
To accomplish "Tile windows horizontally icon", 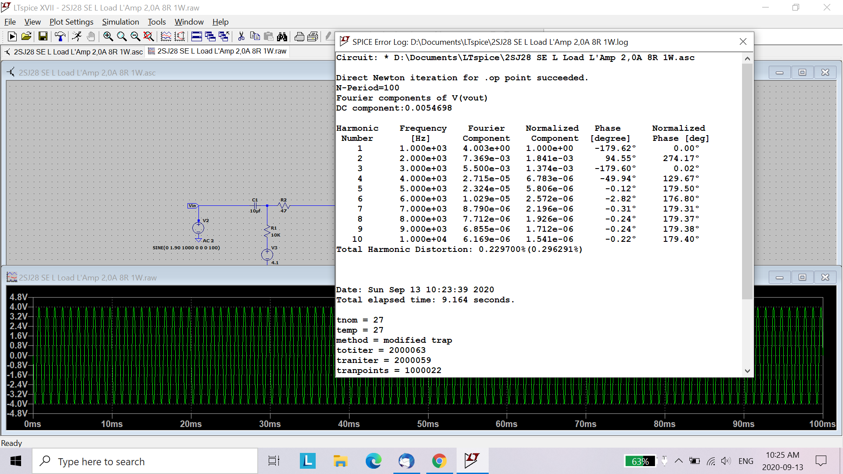I will click(197, 36).
